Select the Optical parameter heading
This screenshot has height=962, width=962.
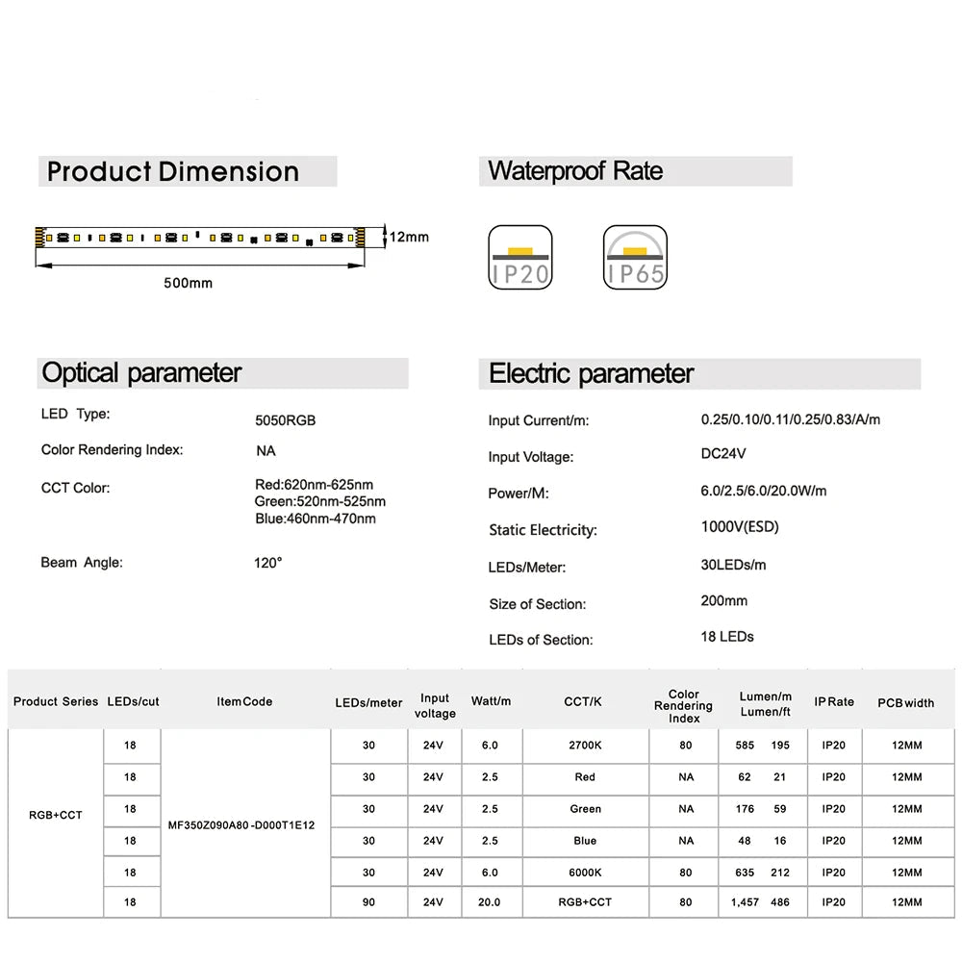click(x=140, y=373)
